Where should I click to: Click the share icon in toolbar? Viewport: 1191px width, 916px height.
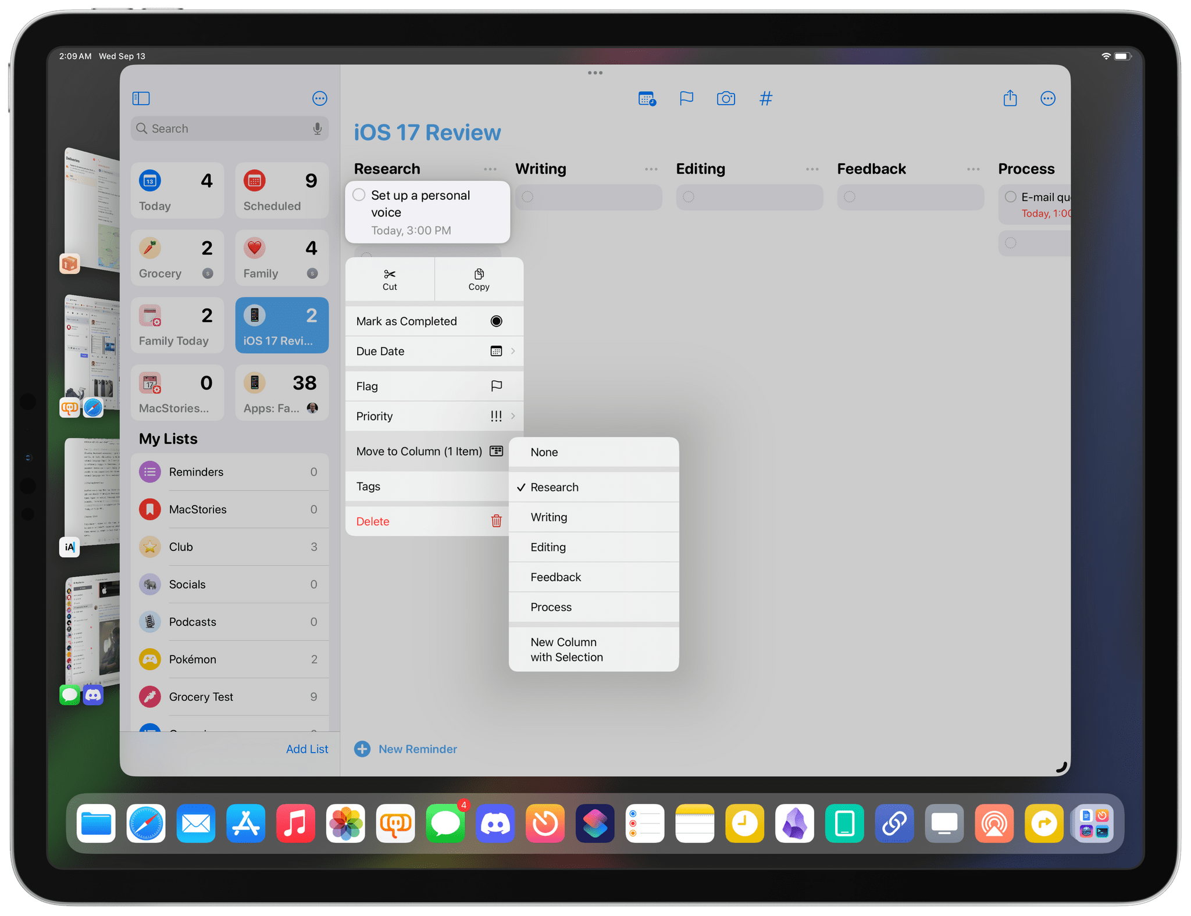pyautogui.click(x=1010, y=98)
